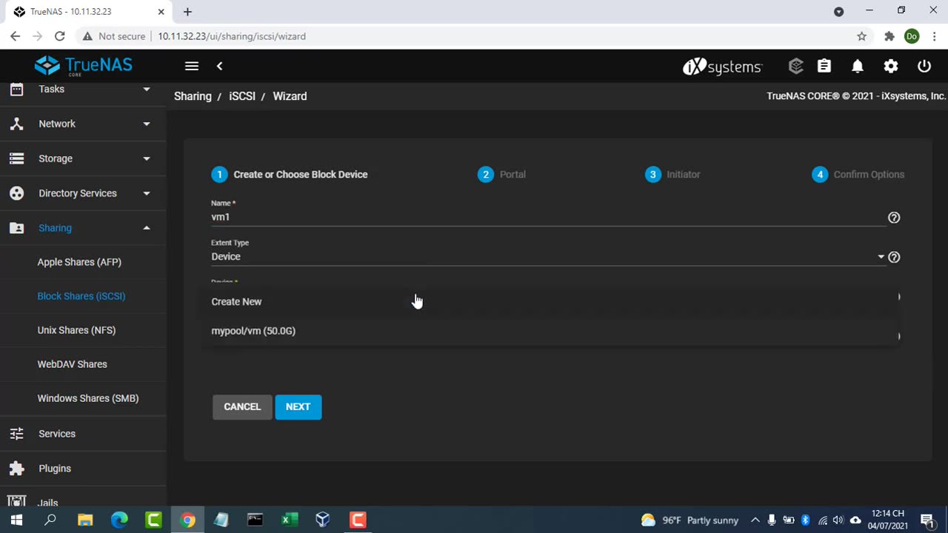Open the Extent Type dropdown arrow
This screenshot has width=948, height=533.
point(881,257)
